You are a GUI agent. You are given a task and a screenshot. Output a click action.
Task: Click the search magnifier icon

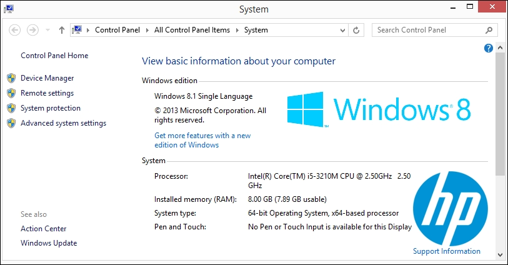click(x=489, y=30)
